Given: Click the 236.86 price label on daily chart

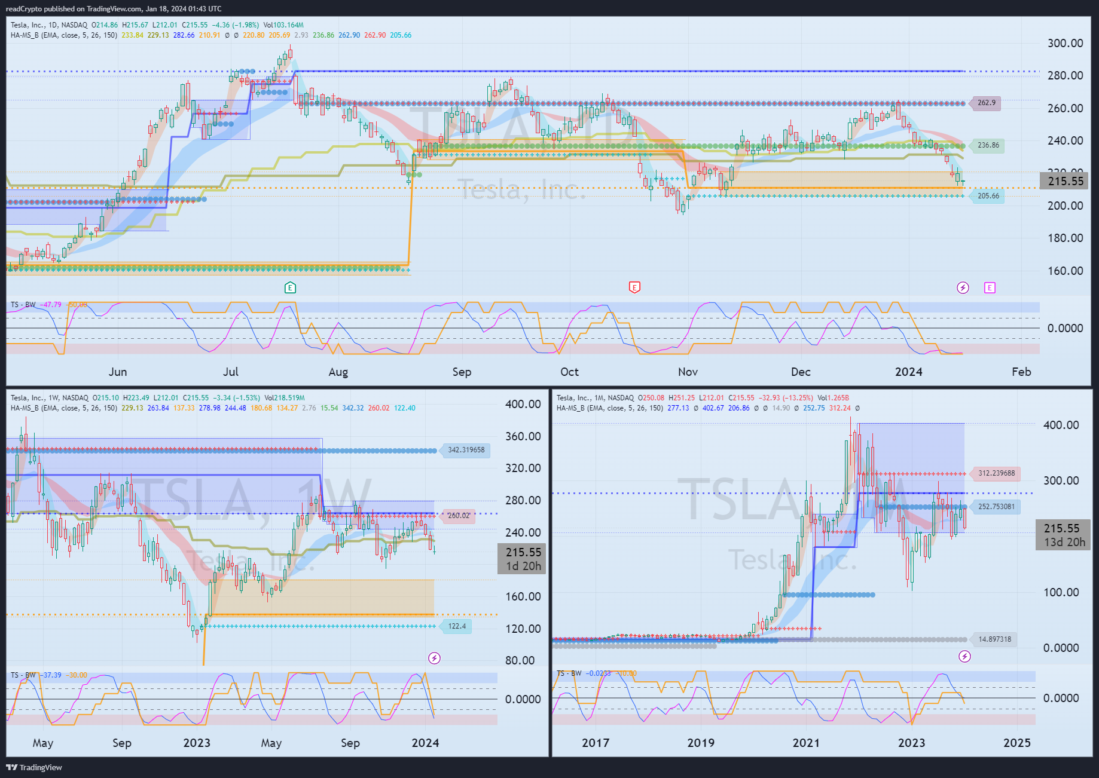Looking at the screenshot, I should pyautogui.click(x=988, y=145).
